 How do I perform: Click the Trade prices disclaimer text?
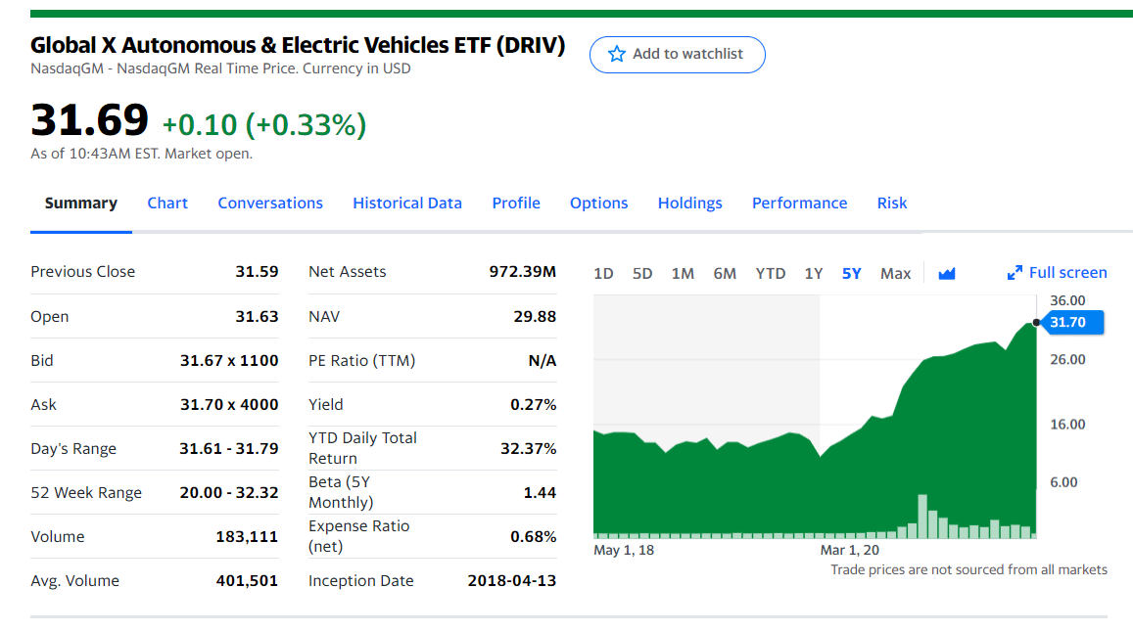coord(968,570)
